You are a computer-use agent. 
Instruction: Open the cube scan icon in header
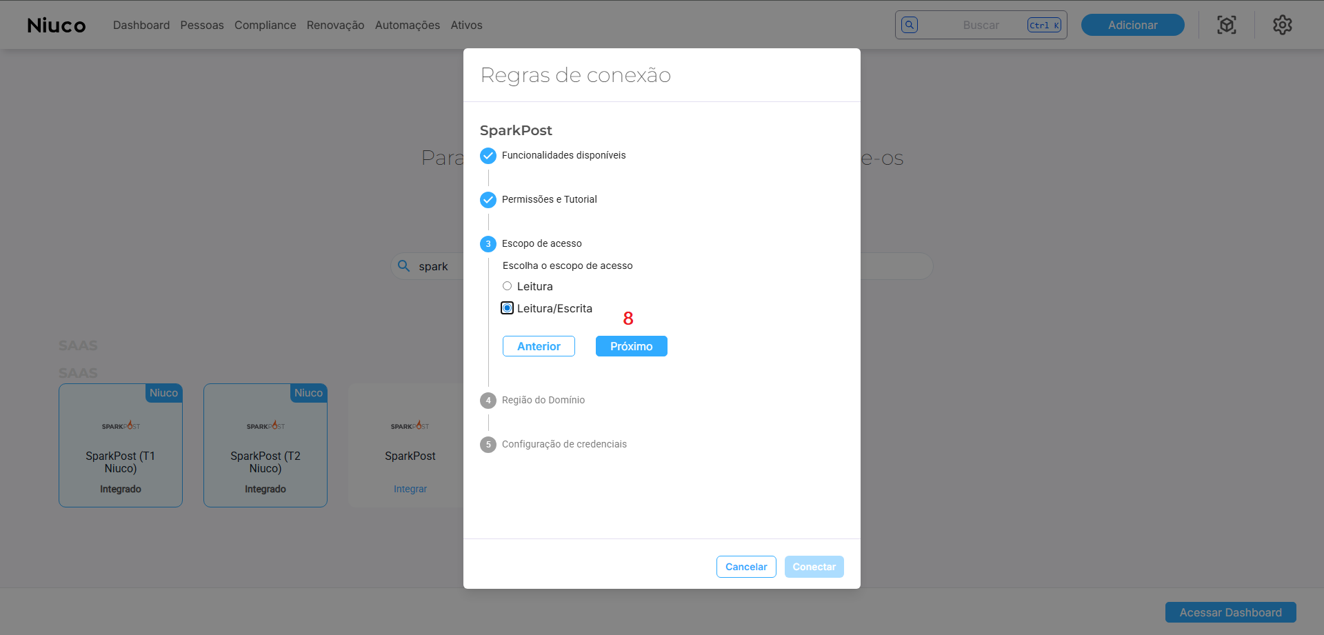1227,25
